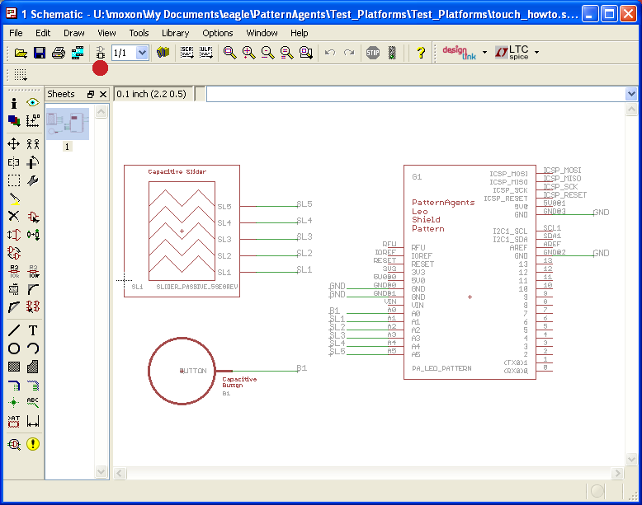Select the Move tool
Viewport: 642px width, 505px height.
tap(14, 144)
